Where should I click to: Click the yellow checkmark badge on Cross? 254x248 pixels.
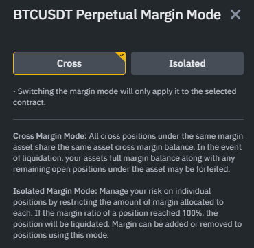click(x=122, y=55)
